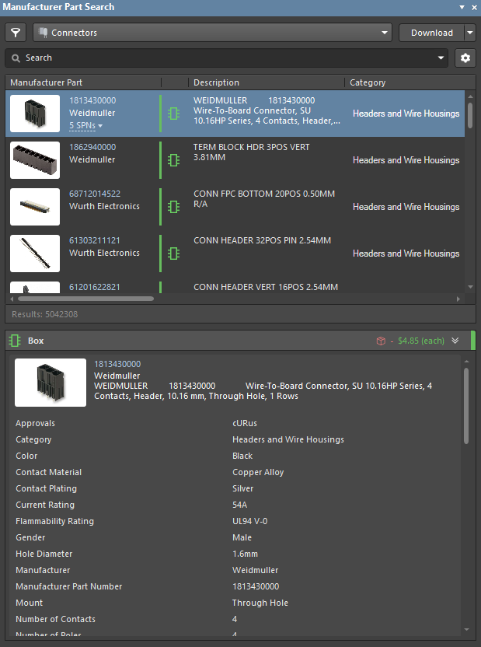Select the 68712014522 part thumbnail
The height and width of the screenshot is (647, 481).
click(x=35, y=207)
